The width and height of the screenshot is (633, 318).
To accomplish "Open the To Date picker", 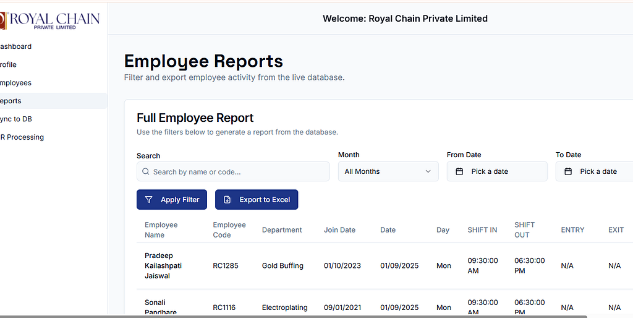I will click(x=594, y=171).
